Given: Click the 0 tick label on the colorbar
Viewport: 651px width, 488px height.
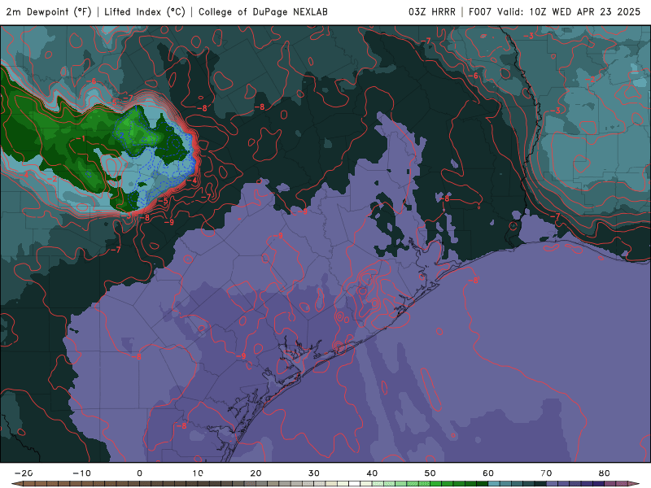Looking at the screenshot, I should tap(139, 473).
